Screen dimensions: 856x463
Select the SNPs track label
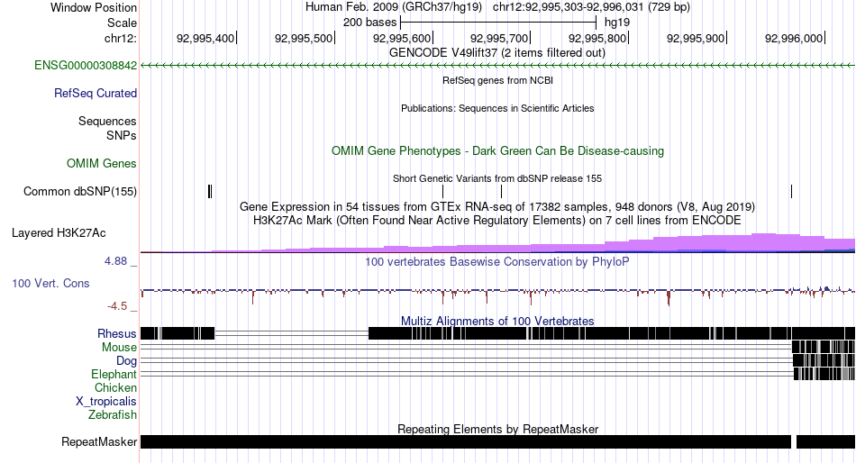pyautogui.click(x=122, y=135)
